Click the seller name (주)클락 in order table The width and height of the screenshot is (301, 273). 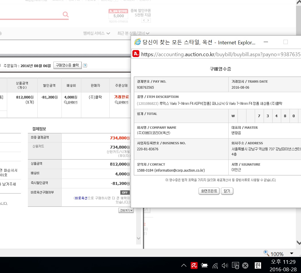(x=95, y=97)
